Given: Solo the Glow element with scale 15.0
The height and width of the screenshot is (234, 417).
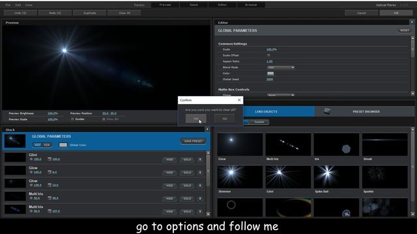Looking at the screenshot, I should (187, 185).
